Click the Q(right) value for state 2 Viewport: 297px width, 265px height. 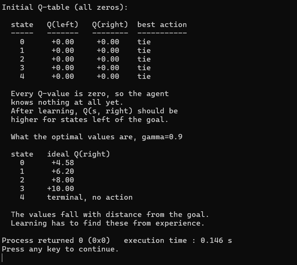point(108,59)
